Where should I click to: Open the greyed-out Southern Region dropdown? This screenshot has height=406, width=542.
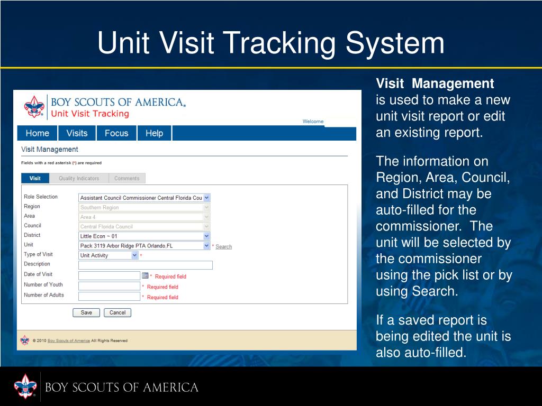(206, 207)
